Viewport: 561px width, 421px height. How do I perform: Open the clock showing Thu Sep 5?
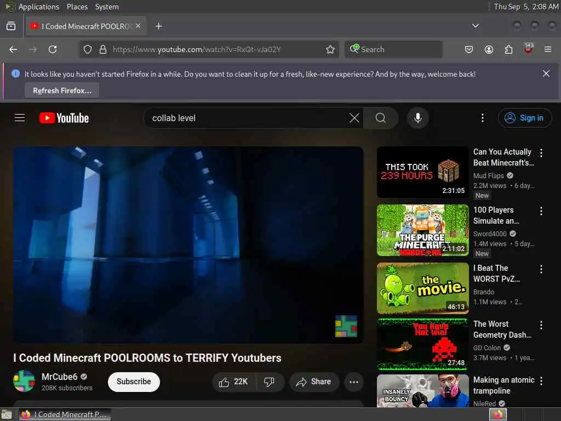525,7
